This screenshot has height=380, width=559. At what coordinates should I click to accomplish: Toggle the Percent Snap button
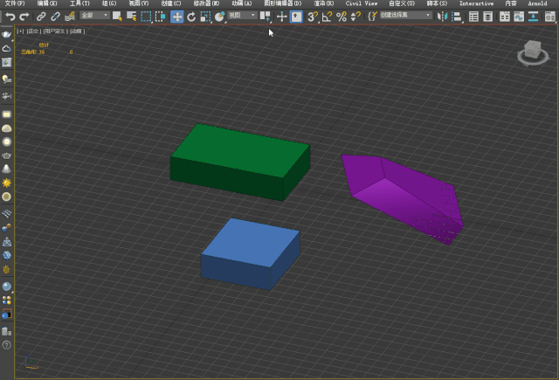342,17
